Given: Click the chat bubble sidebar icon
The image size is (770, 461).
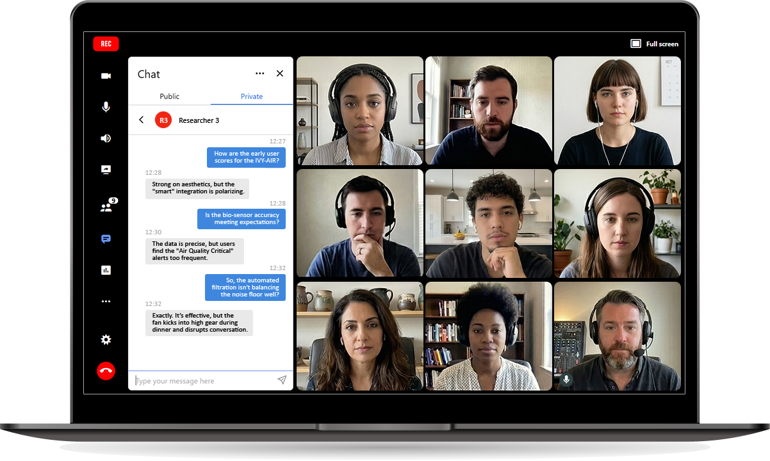Looking at the screenshot, I should (x=106, y=239).
